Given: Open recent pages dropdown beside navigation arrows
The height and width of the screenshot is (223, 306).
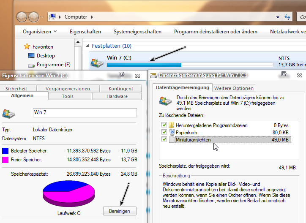Looking at the screenshot, I should (x=42, y=17).
